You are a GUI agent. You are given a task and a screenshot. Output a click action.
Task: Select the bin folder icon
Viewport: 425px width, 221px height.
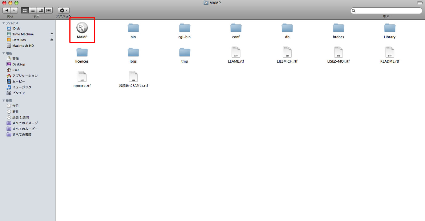coord(133,28)
